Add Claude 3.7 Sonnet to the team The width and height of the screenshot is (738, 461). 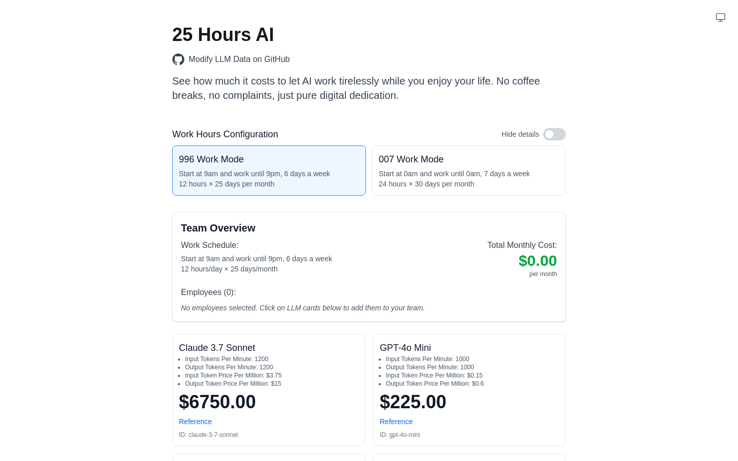(269, 390)
